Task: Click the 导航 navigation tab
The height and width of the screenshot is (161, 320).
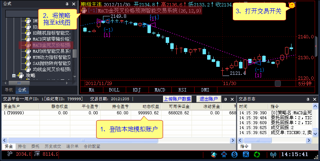Action: [8, 90]
